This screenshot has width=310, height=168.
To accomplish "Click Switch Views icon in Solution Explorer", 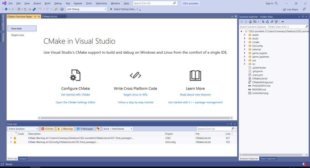I will (255, 22).
